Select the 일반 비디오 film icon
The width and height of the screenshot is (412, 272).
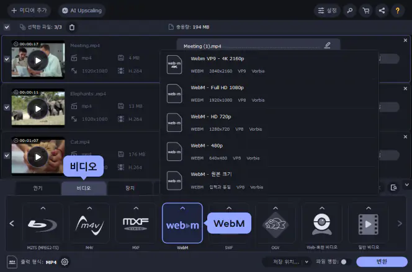pos(369,225)
